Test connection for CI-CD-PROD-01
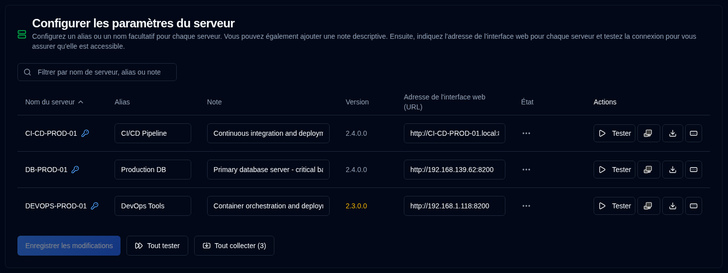The image size is (728, 273). 614,133
